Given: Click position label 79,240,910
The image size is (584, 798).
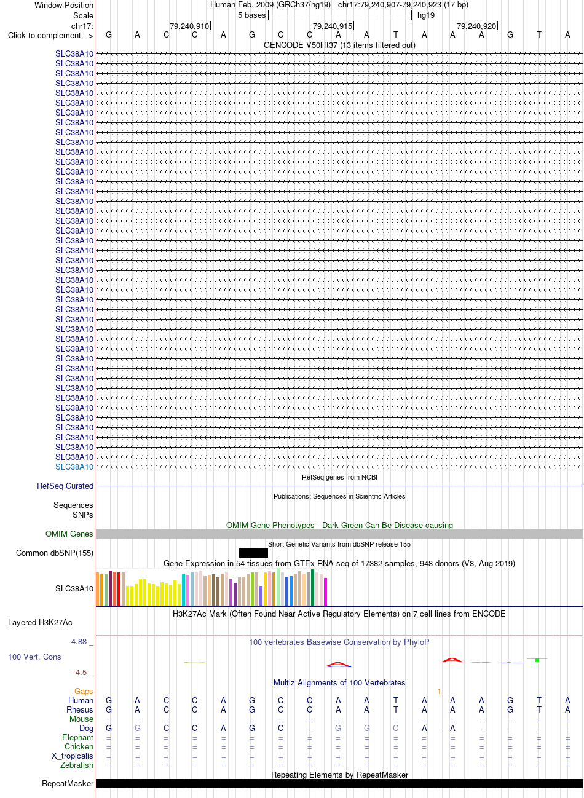Looking at the screenshot, I should (189, 26).
